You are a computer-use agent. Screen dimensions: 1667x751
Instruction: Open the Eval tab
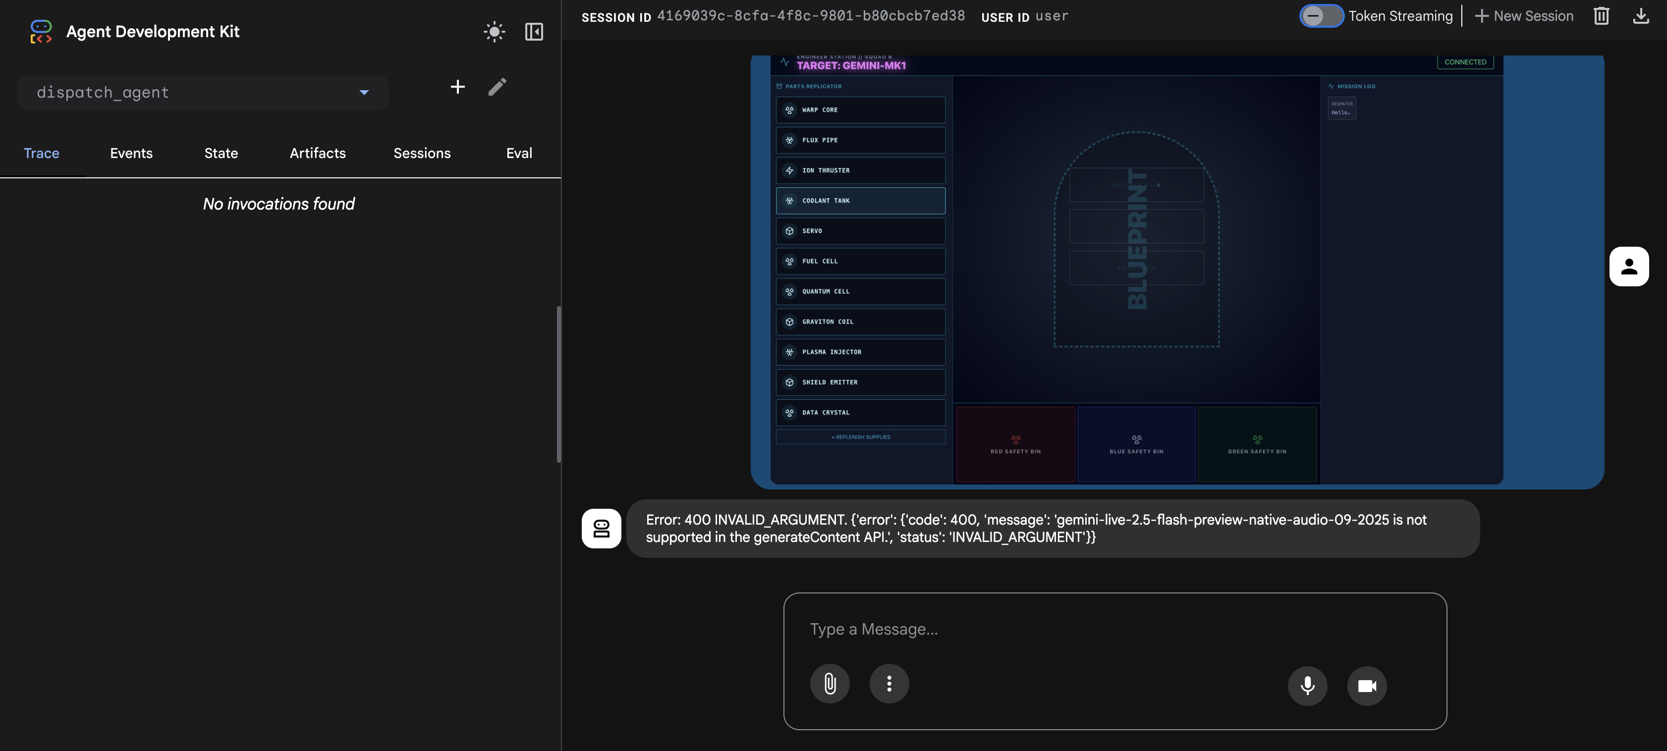click(519, 153)
